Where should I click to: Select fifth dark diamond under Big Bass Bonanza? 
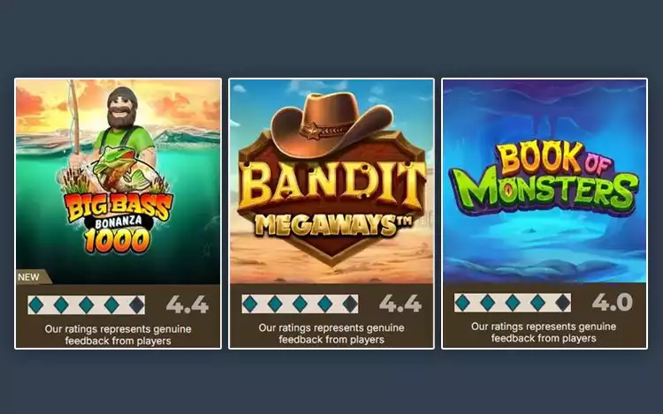point(137,305)
